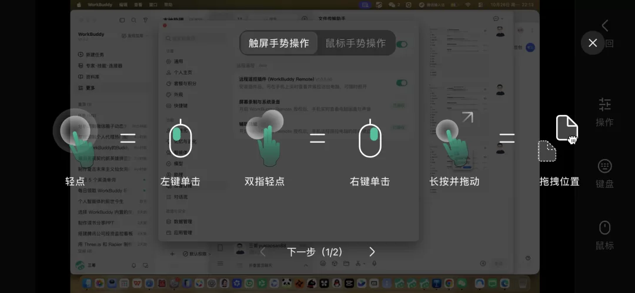This screenshot has height=293, width=635.
Task: Click the search icon in the WorkBuddy sidebar header
Action: 133,20
